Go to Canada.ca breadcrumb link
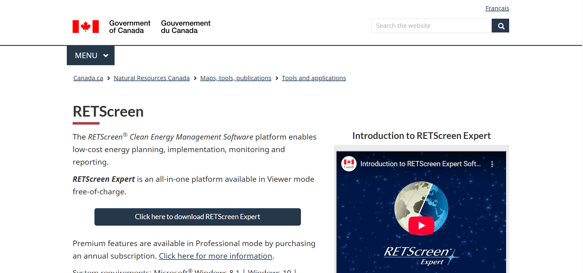Image resolution: width=583 pixels, height=273 pixels. tap(88, 78)
